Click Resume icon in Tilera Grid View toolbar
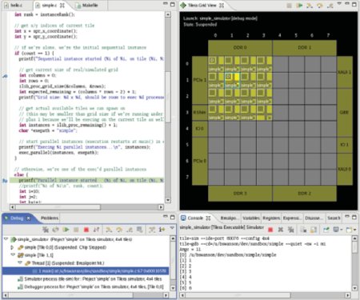The height and width of the screenshot is (300, 360). point(299,5)
